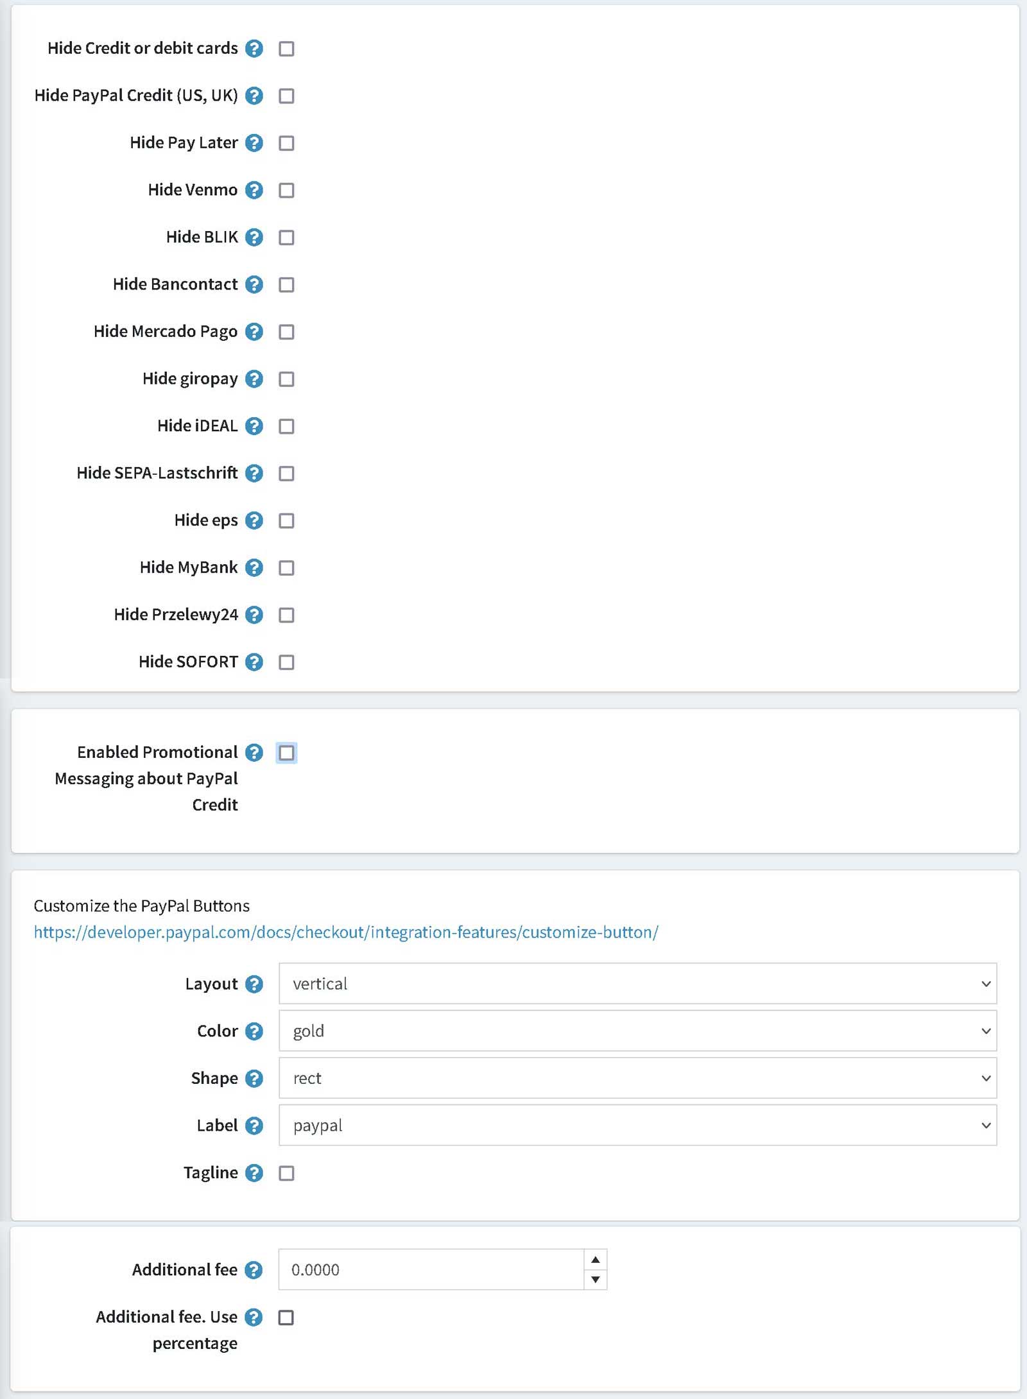Click the question mark next to Tagline
Image resolution: width=1027 pixels, height=1399 pixels.
[254, 1172]
